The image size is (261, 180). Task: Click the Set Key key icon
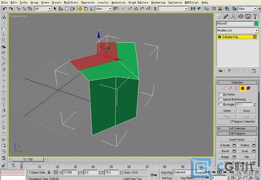point(154,175)
